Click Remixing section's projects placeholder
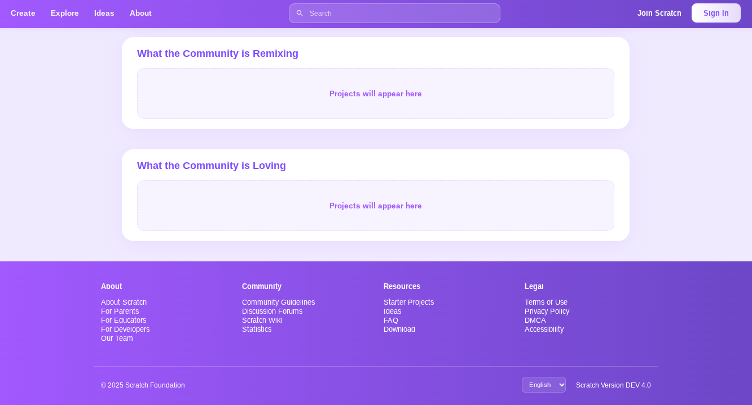The image size is (752, 405). (x=375, y=94)
